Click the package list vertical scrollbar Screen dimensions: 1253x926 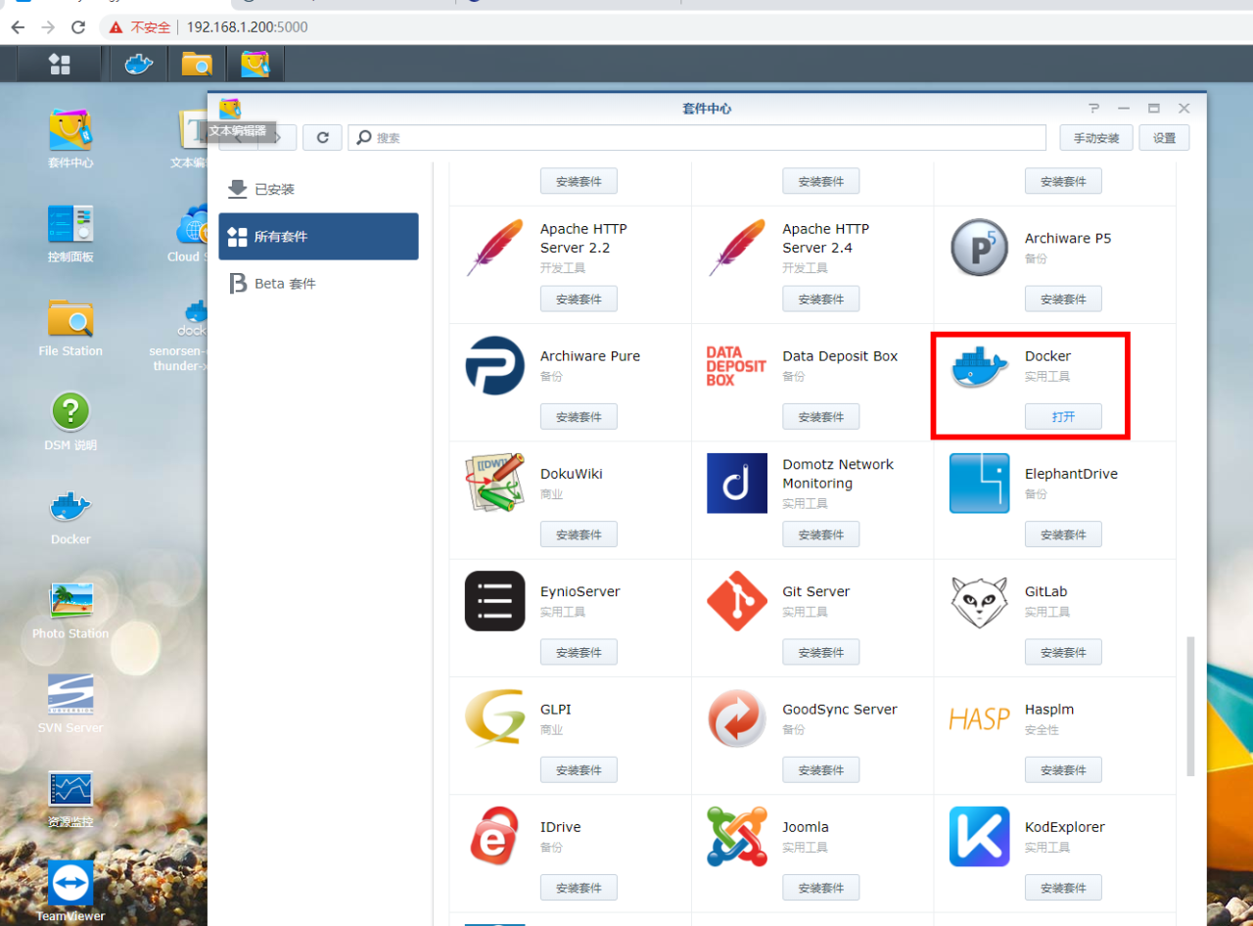pos(1190,705)
